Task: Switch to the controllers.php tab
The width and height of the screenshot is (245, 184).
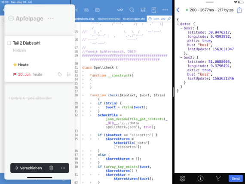Action: 85,19
